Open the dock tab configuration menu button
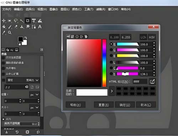The width and height of the screenshot is (178, 136). coord(42,50)
